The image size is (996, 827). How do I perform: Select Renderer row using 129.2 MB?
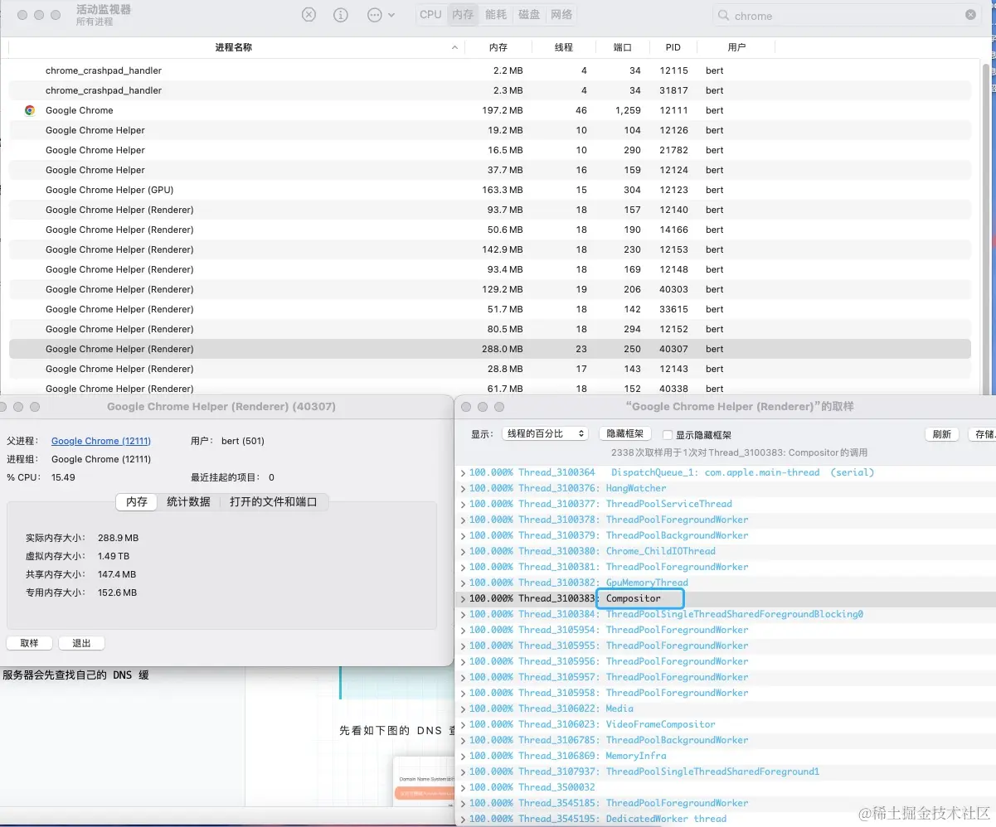click(x=489, y=289)
